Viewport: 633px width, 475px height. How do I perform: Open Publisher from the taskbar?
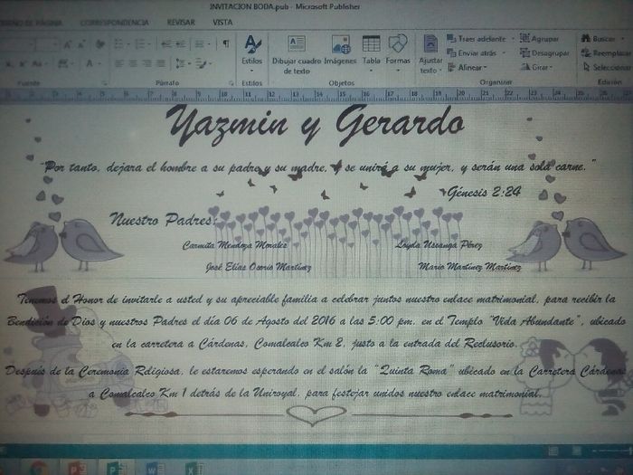117,468
